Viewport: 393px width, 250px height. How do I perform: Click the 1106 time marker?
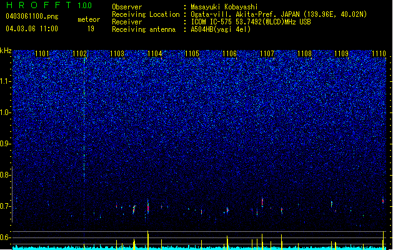[229, 54]
